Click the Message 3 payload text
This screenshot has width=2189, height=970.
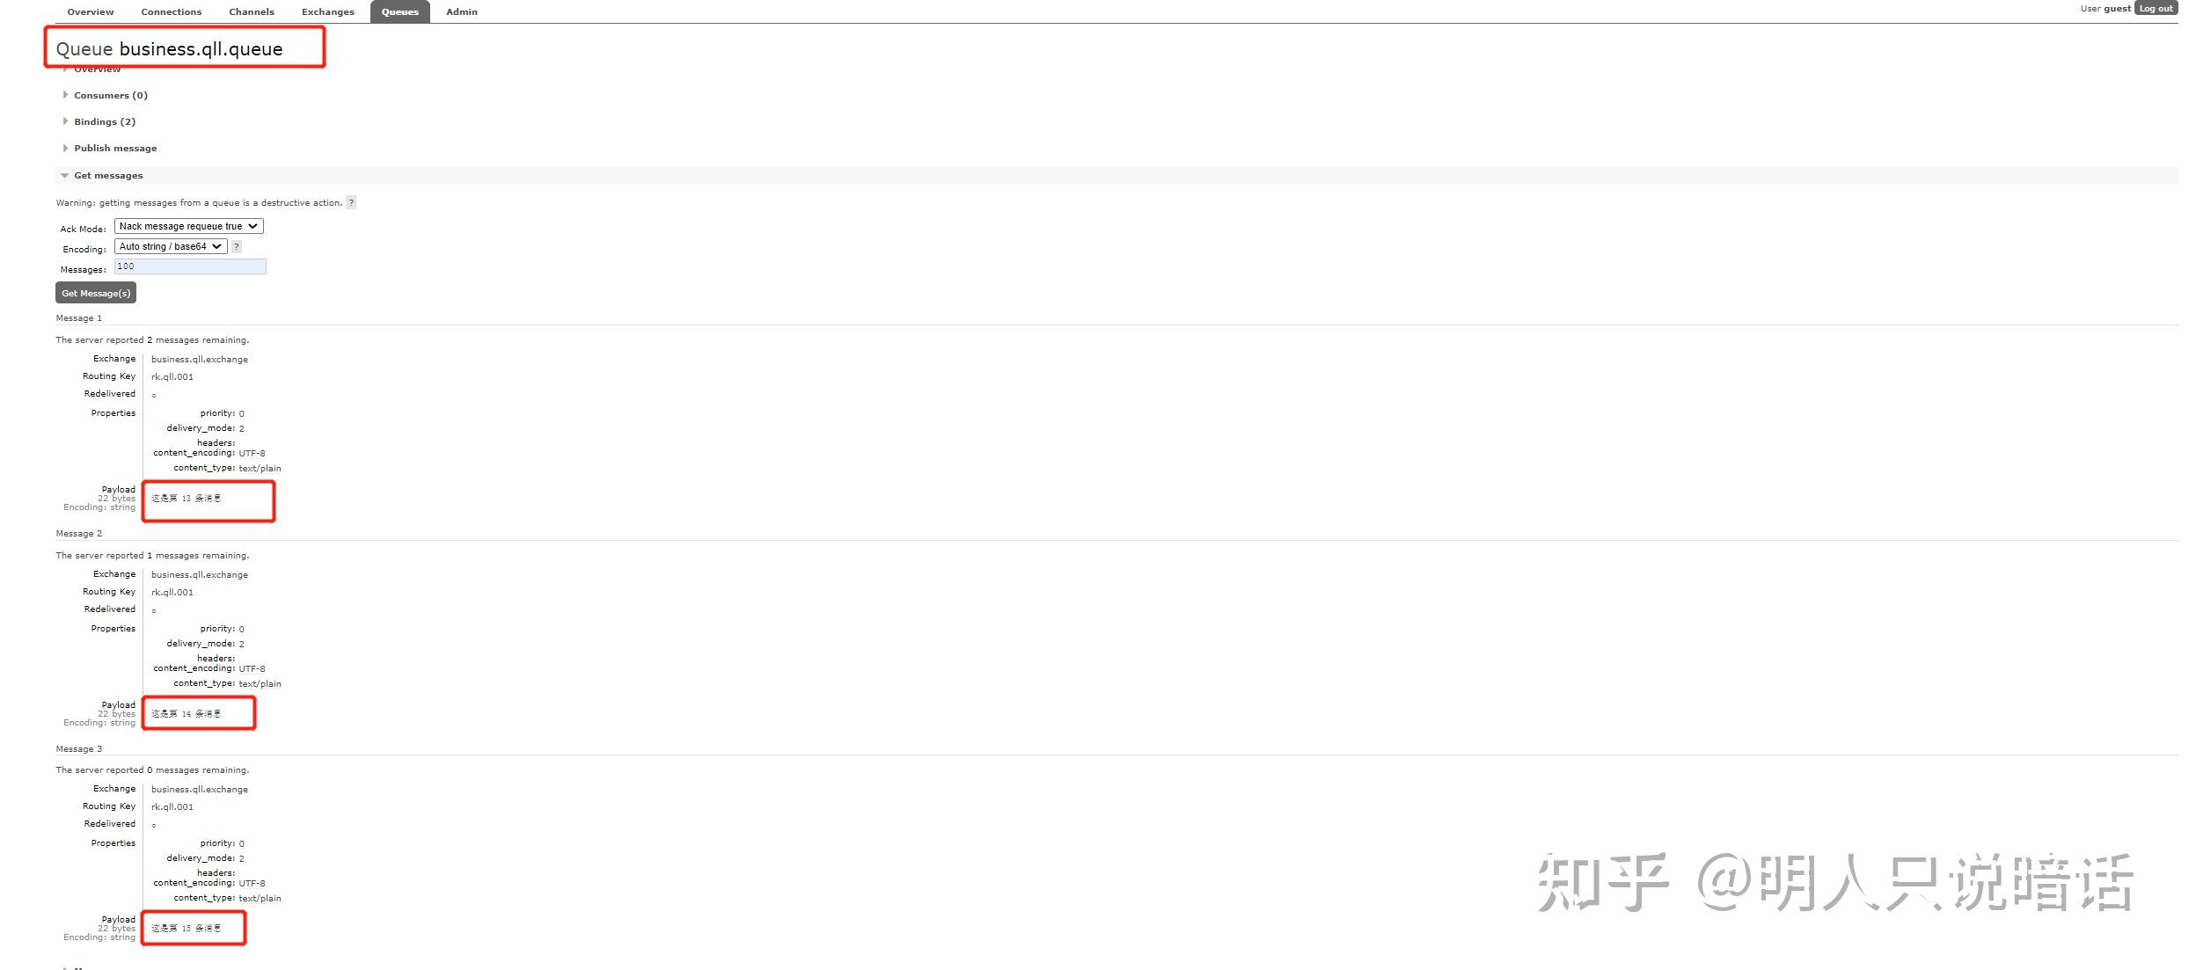[x=186, y=928]
